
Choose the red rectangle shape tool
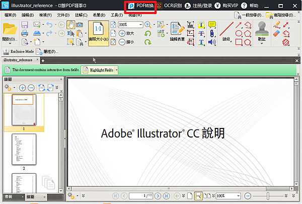(x=239, y=42)
